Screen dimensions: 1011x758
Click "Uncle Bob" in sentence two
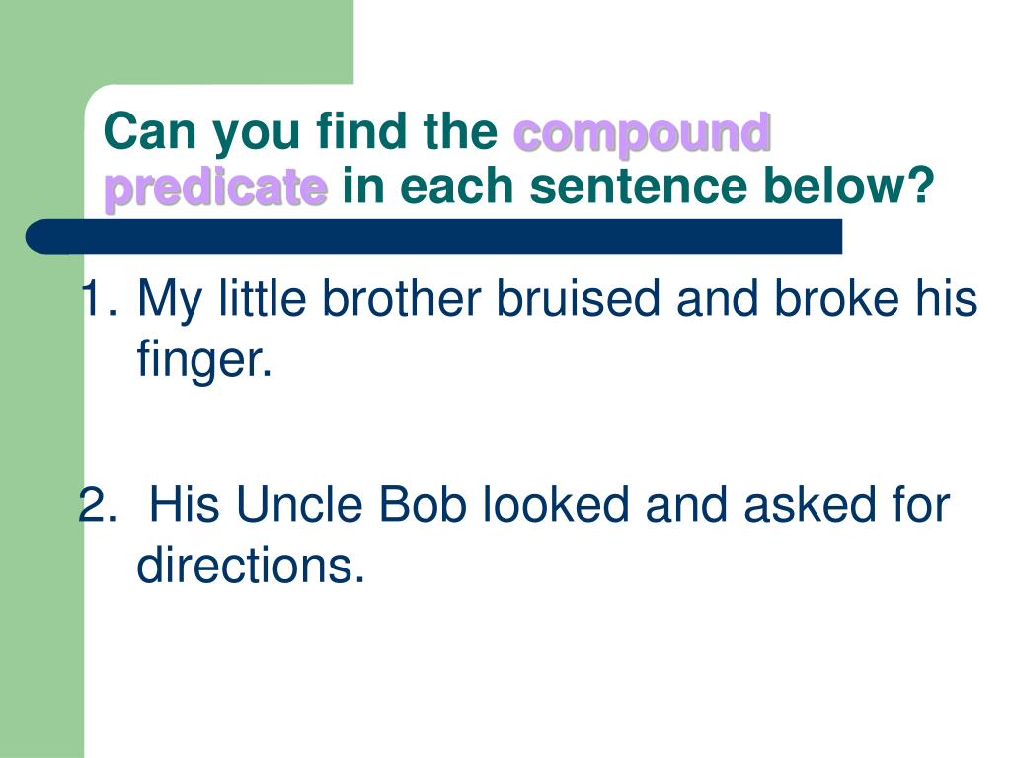[x=350, y=504]
